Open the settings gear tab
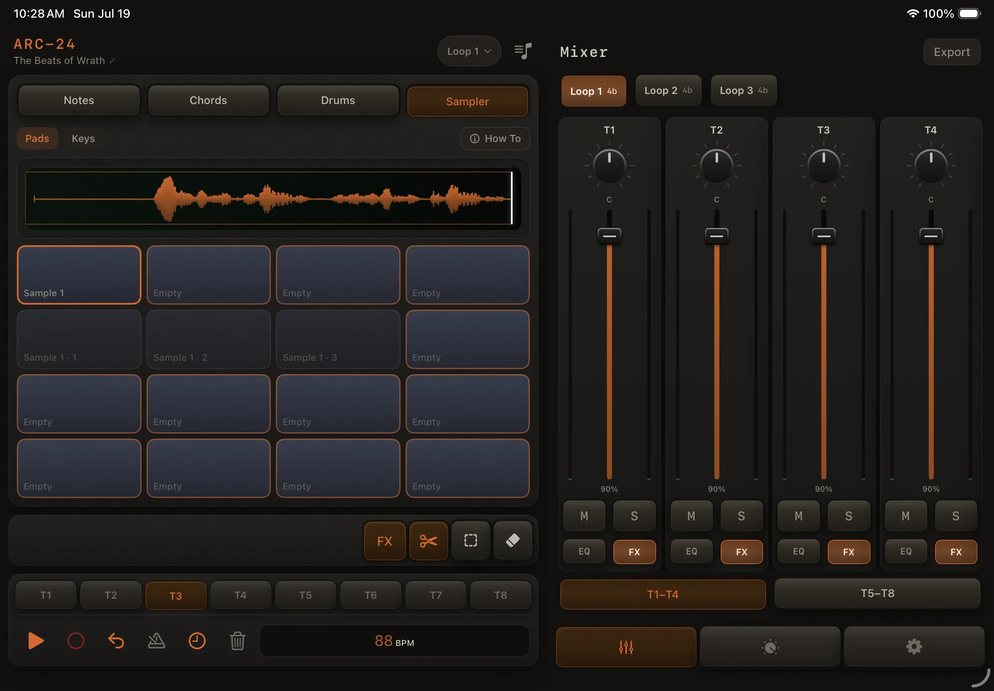Screen dimensions: 994x691 click(914, 646)
